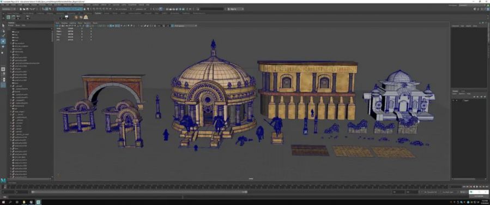The height and width of the screenshot is (205, 490).
Task: Open the Workspace dropdown at top right
Action: 472,5
